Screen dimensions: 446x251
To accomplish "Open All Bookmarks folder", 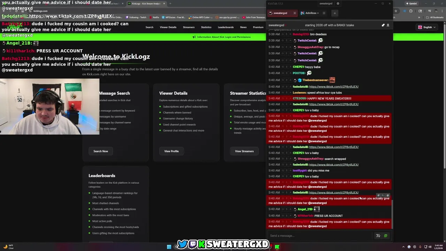I will point(435,17).
